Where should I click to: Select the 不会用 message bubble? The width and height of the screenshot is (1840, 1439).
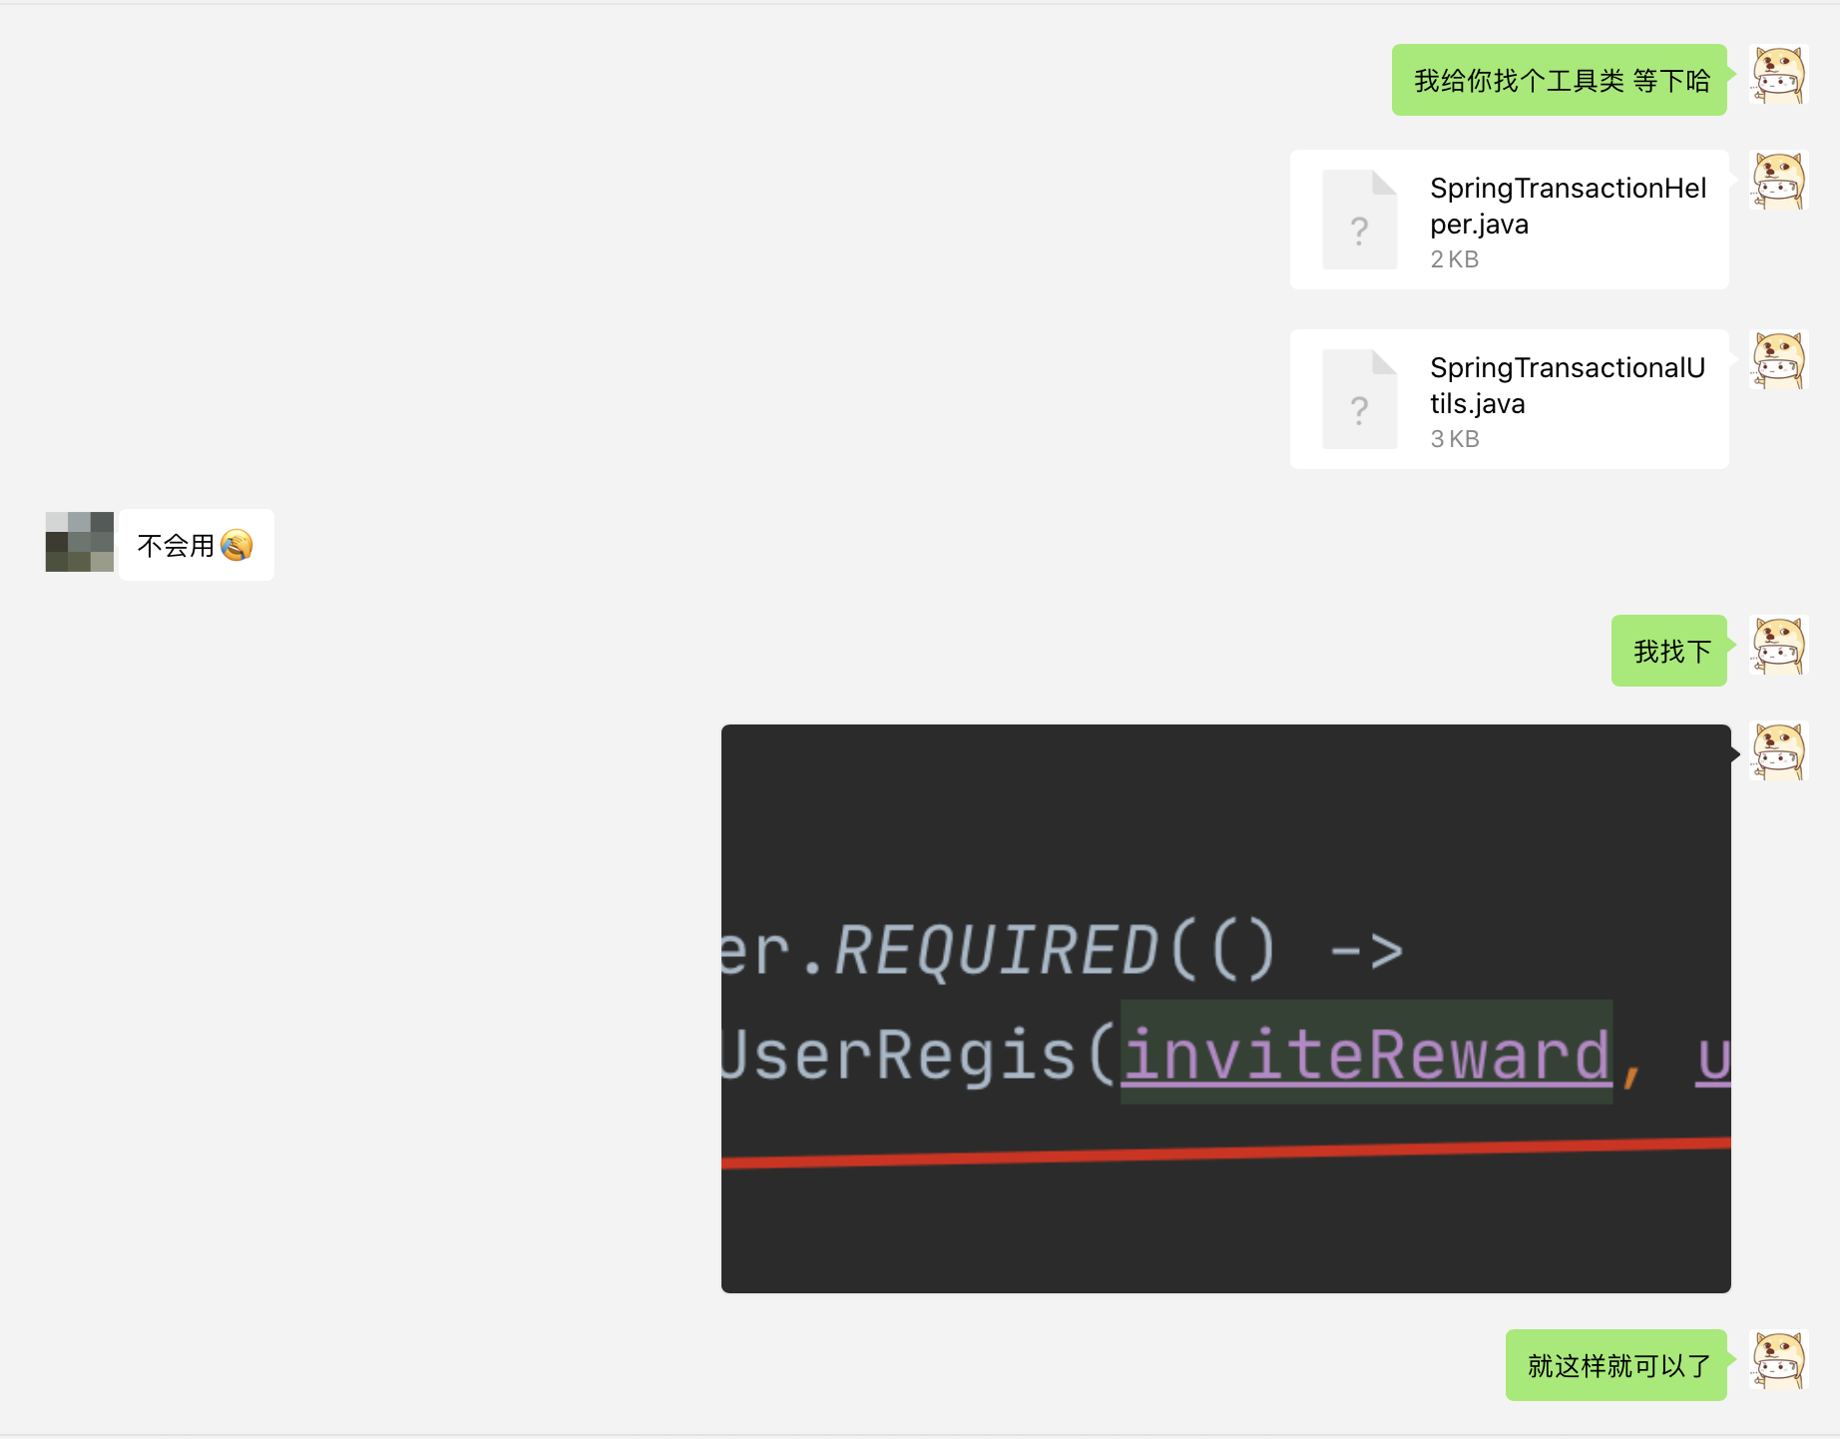(197, 545)
